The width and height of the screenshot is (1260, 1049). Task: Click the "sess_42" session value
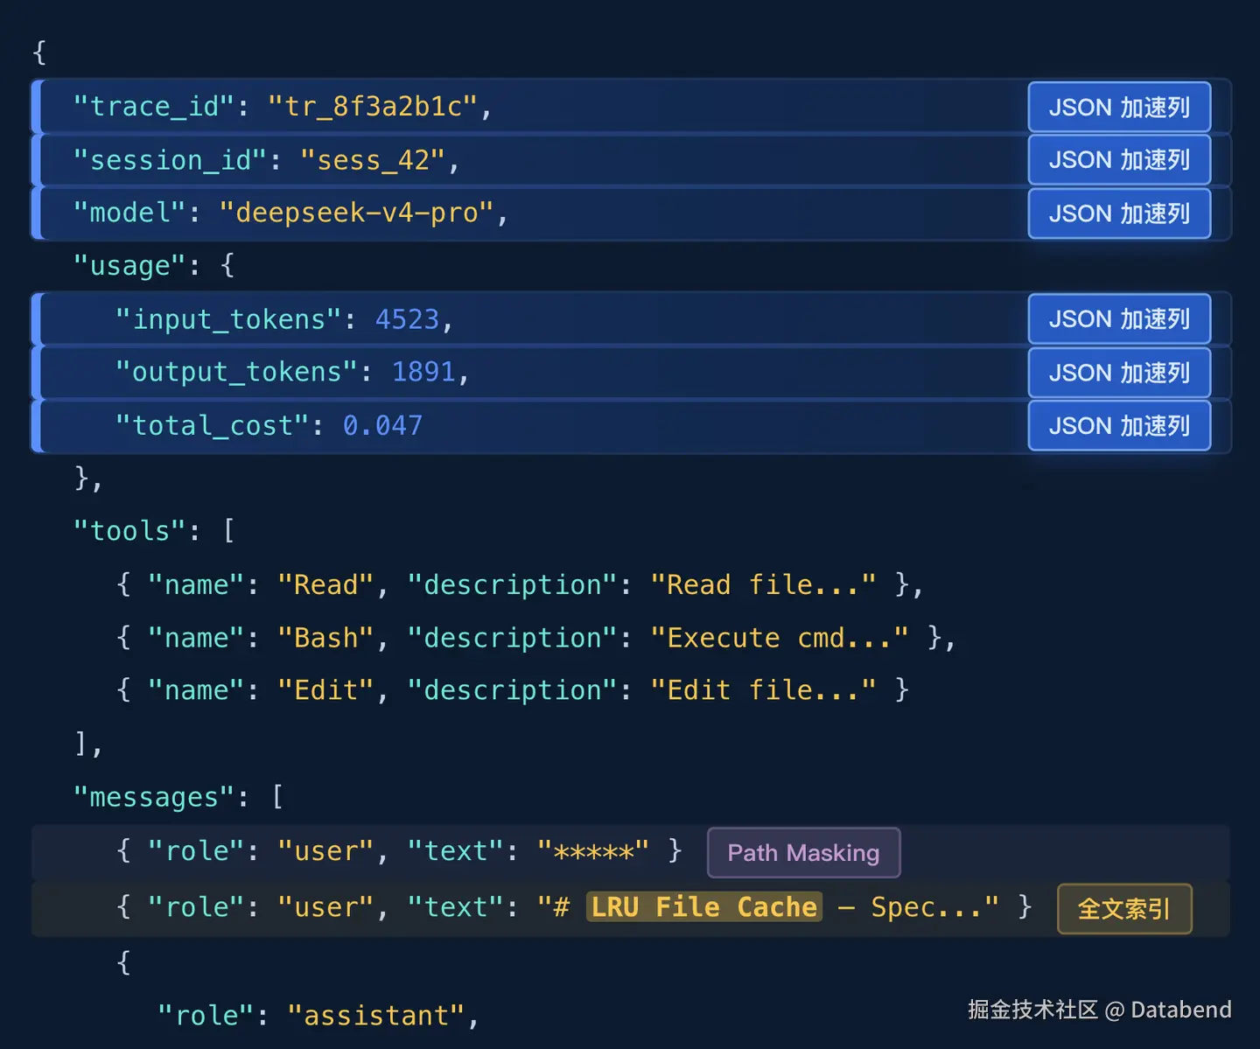click(x=373, y=160)
